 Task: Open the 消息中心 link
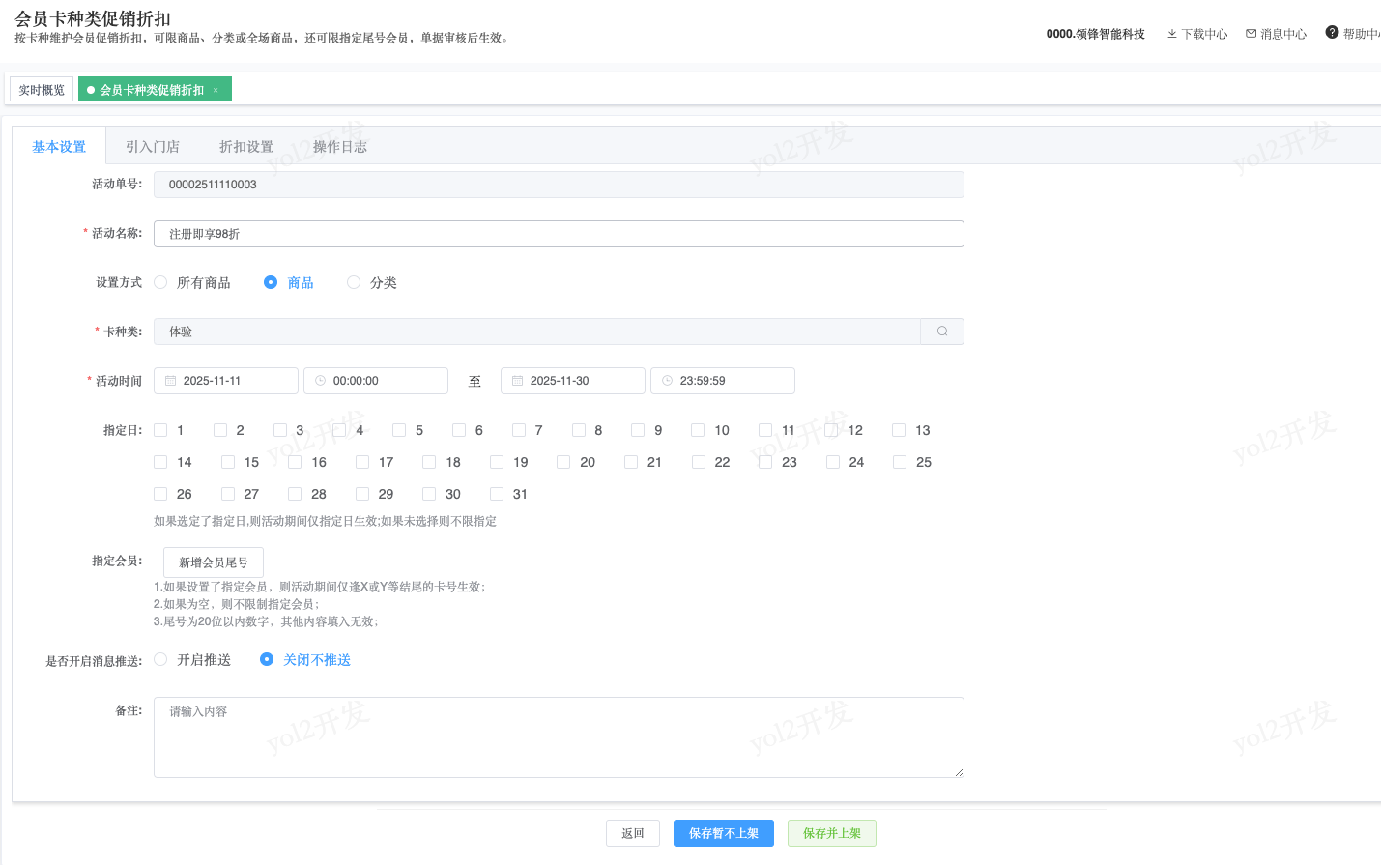(x=1277, y=34)
